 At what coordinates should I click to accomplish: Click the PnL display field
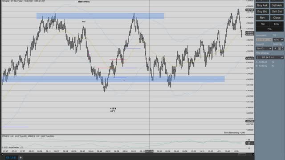pos(269,29)
